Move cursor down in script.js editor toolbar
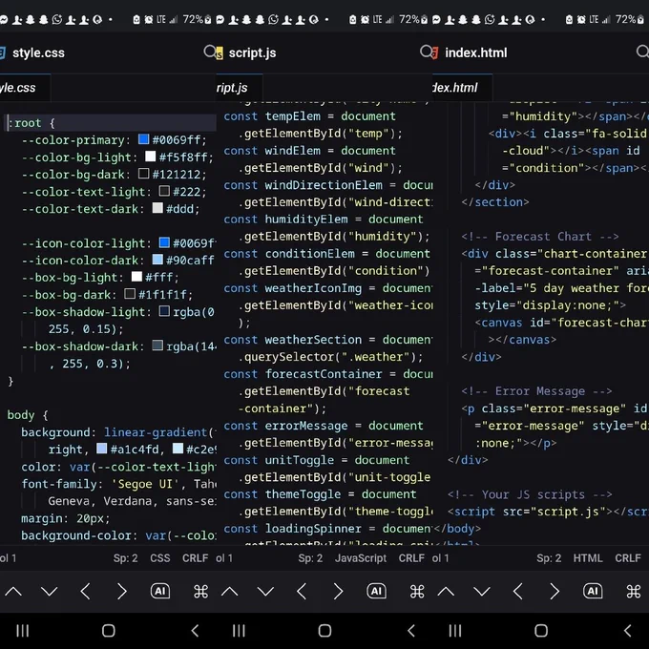This screenshot has width=649, height=649. click(x=265, y=592)
